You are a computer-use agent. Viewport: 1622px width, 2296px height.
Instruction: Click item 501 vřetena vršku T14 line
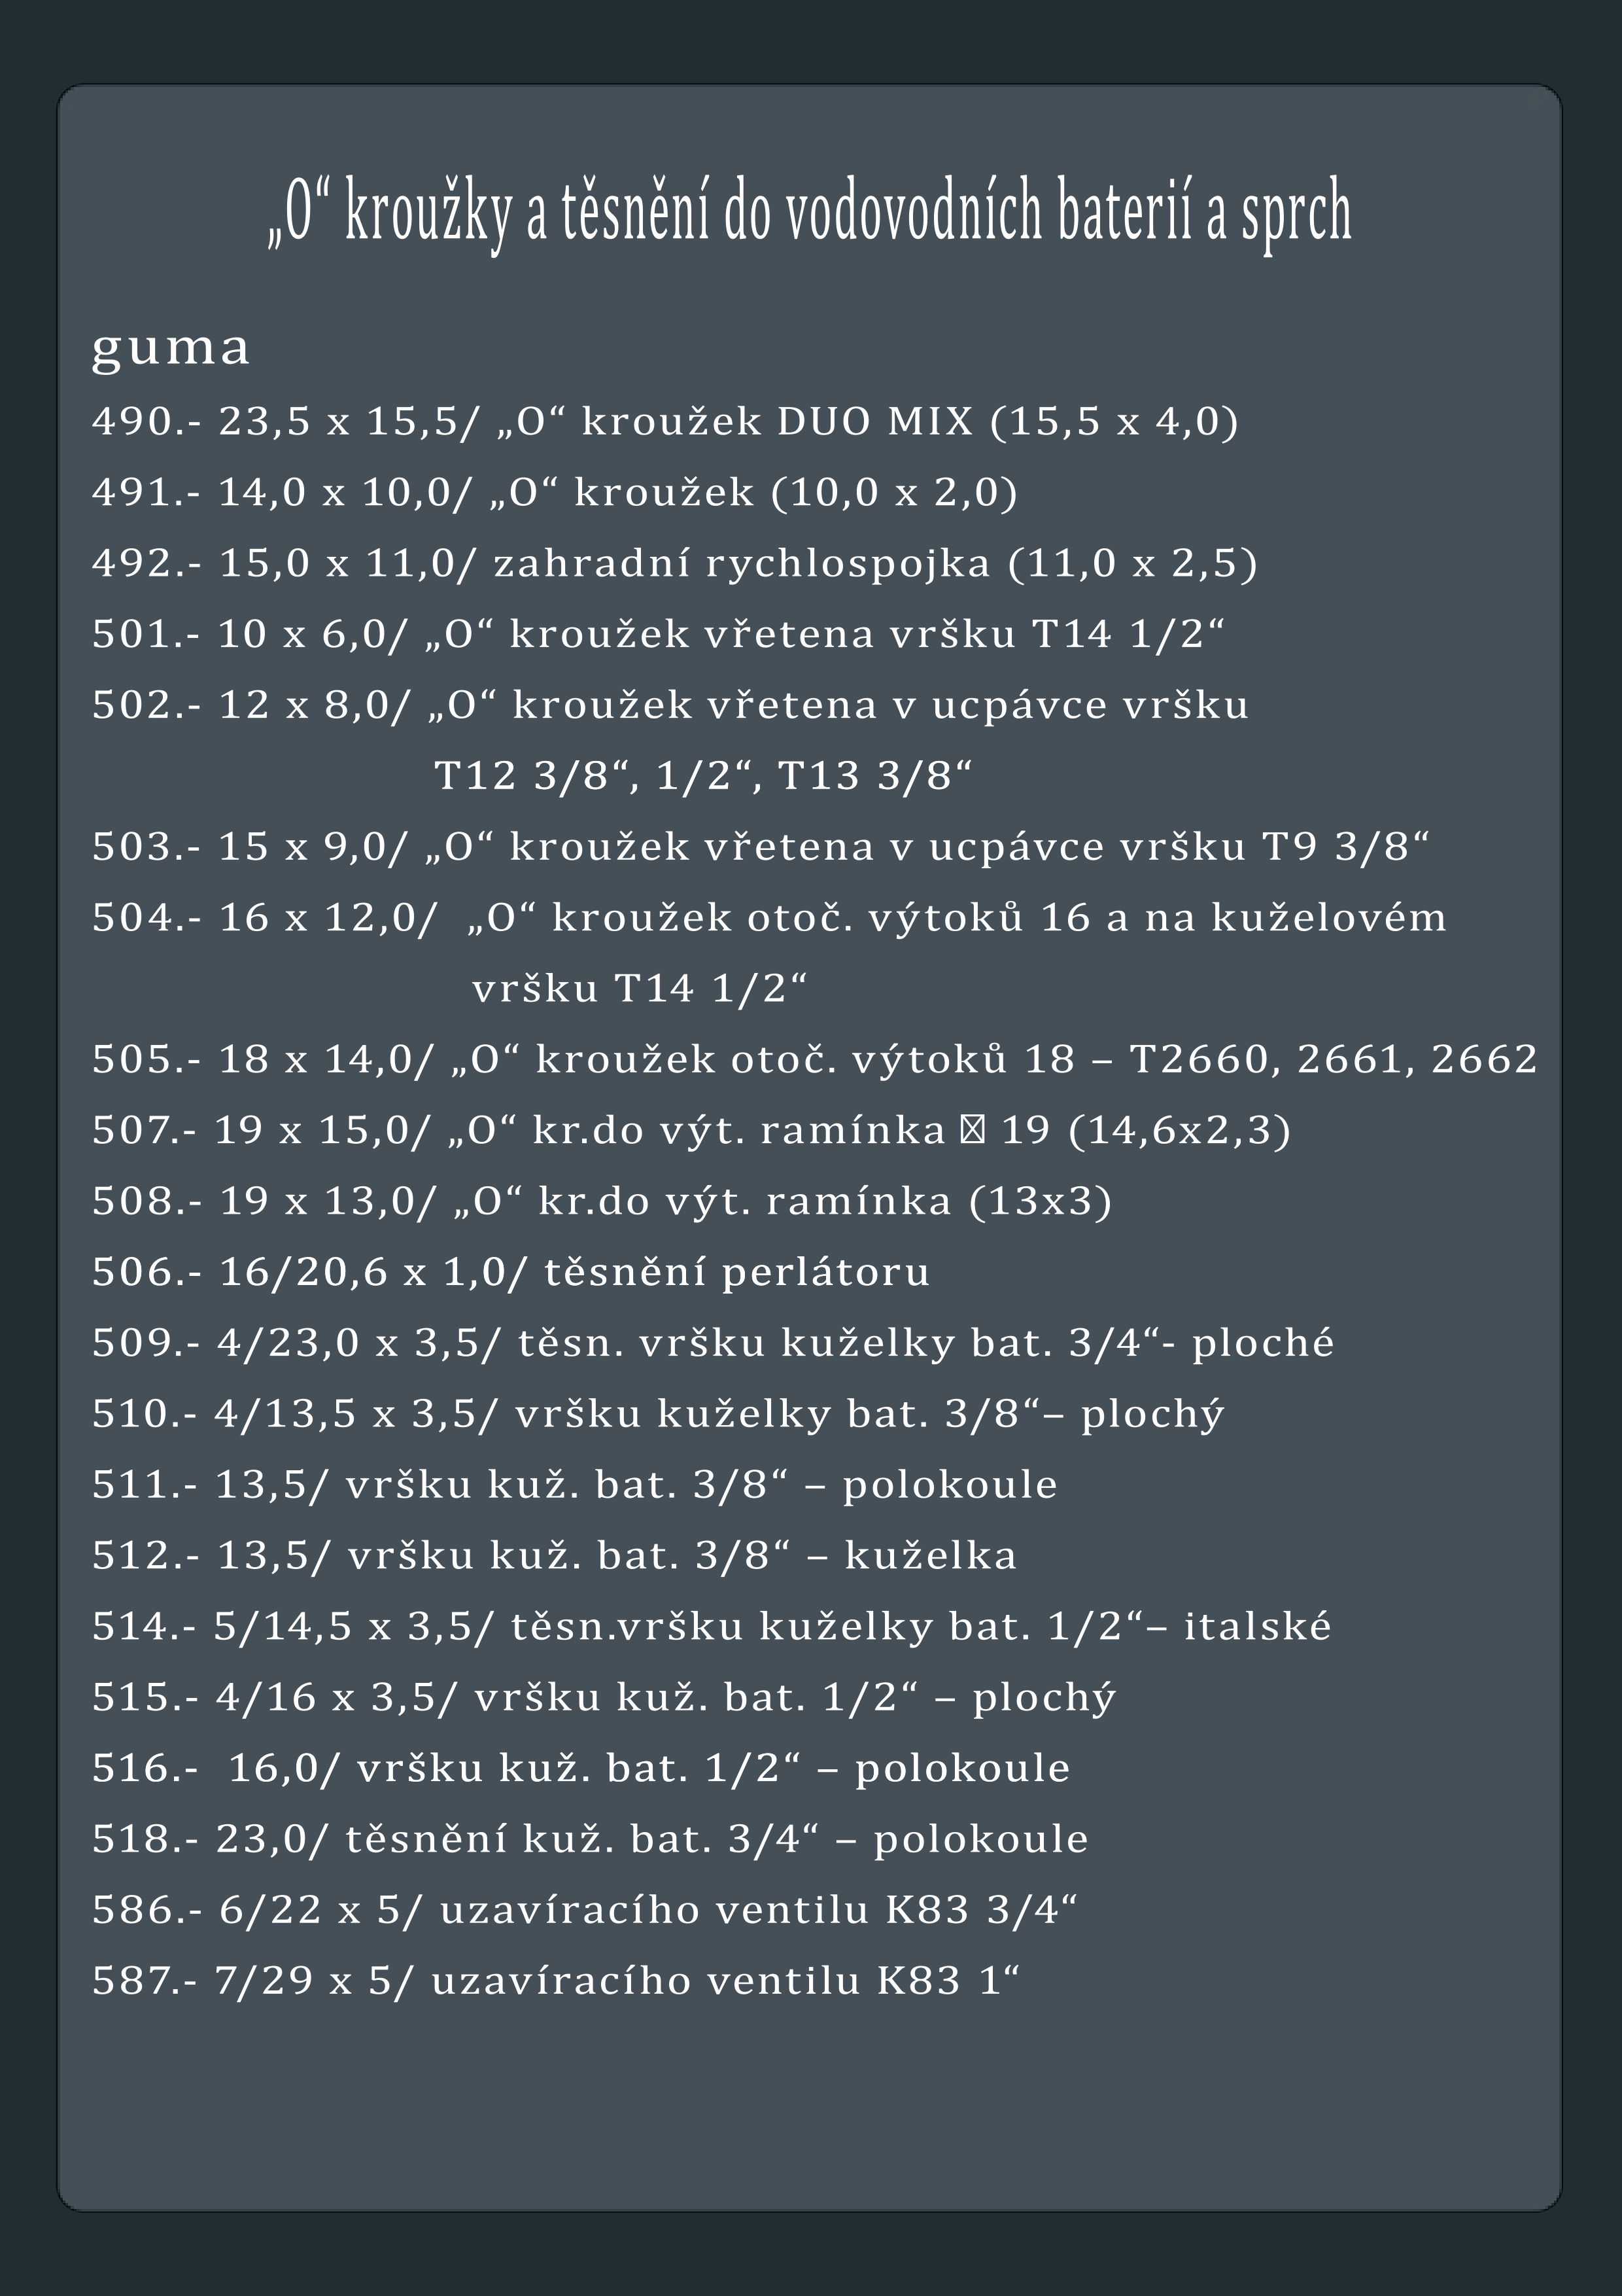coord(659,634)
